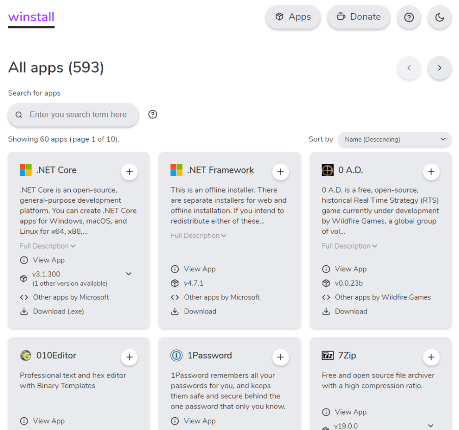Expand Full Description for 0 A.D.
459x430 pixels.
350,246
